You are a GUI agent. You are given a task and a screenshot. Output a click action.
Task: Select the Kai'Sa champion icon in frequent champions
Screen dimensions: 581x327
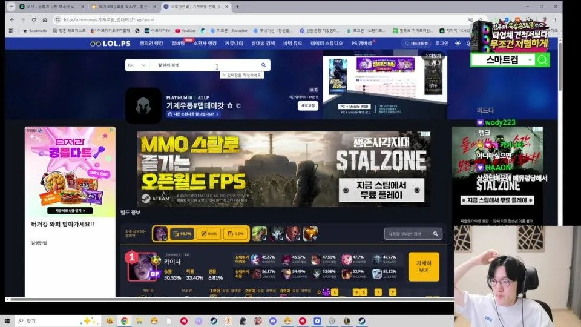tap(160, 234)
